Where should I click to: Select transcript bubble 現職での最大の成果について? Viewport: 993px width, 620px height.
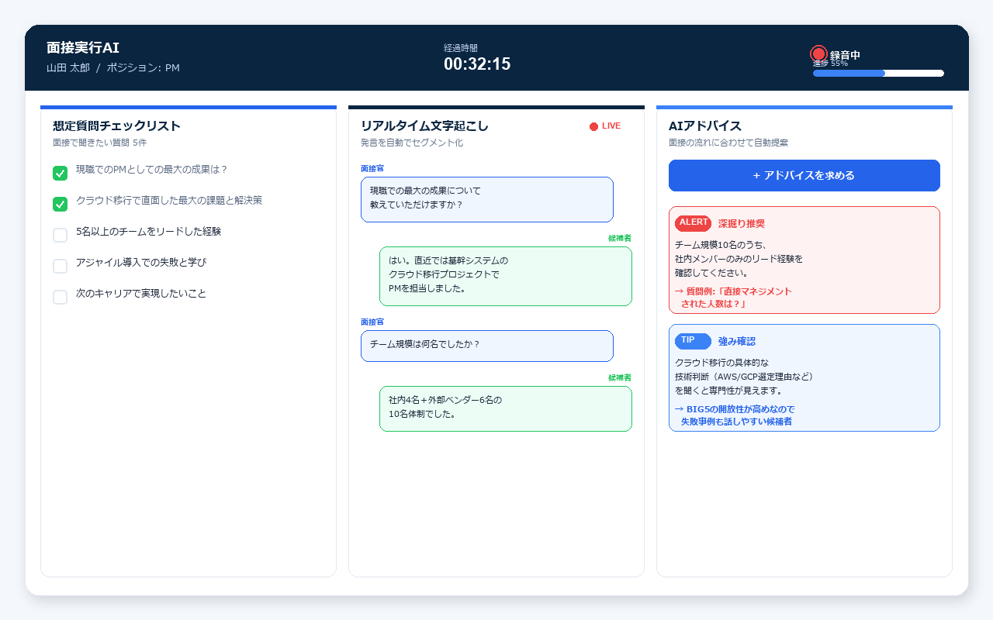click(486, 199)
